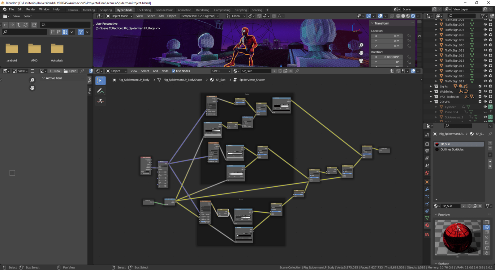This screenshot has height=270, width=495.
Task: Hide TrafficSign.006 in viewport
Action: (x=485, y=25)
